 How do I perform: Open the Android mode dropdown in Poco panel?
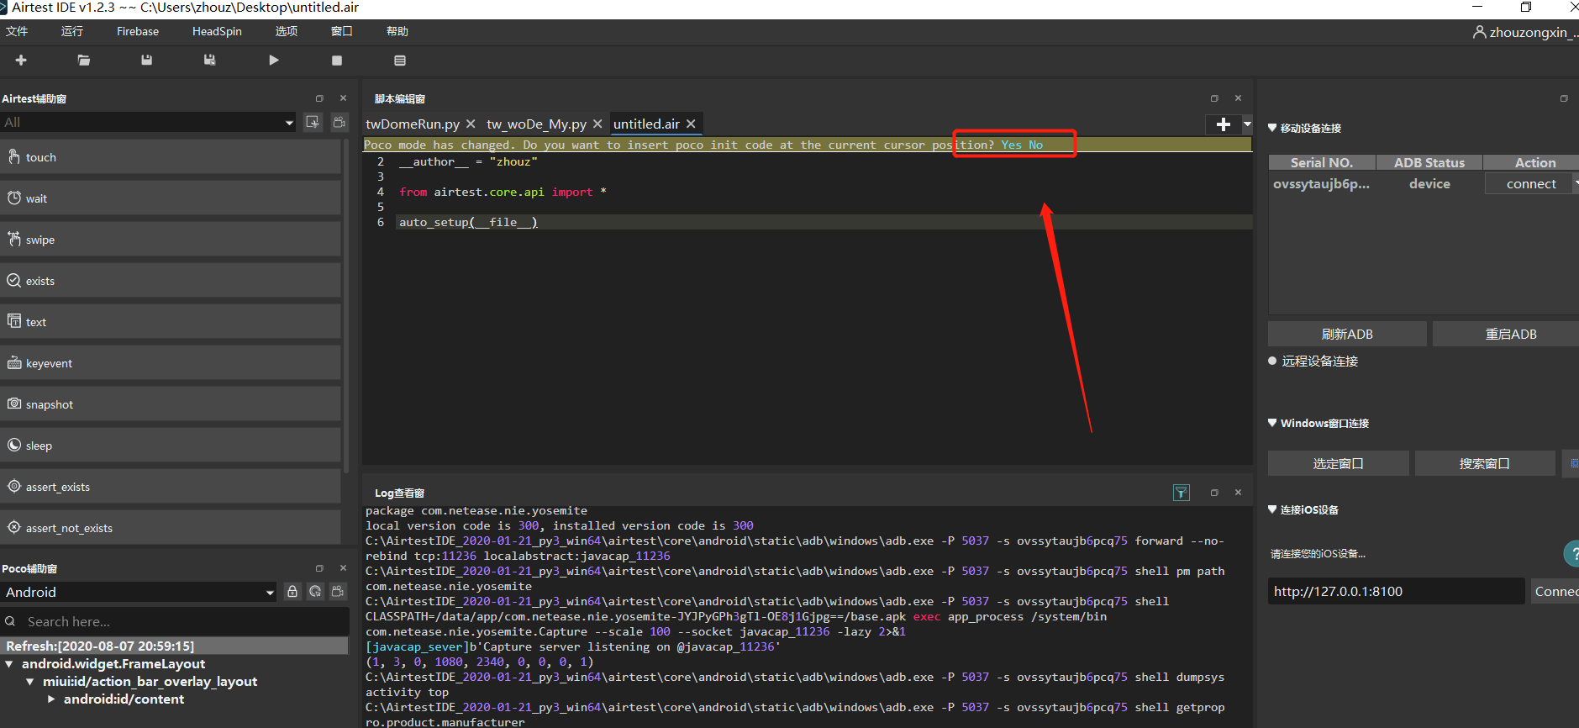[139, 592]
